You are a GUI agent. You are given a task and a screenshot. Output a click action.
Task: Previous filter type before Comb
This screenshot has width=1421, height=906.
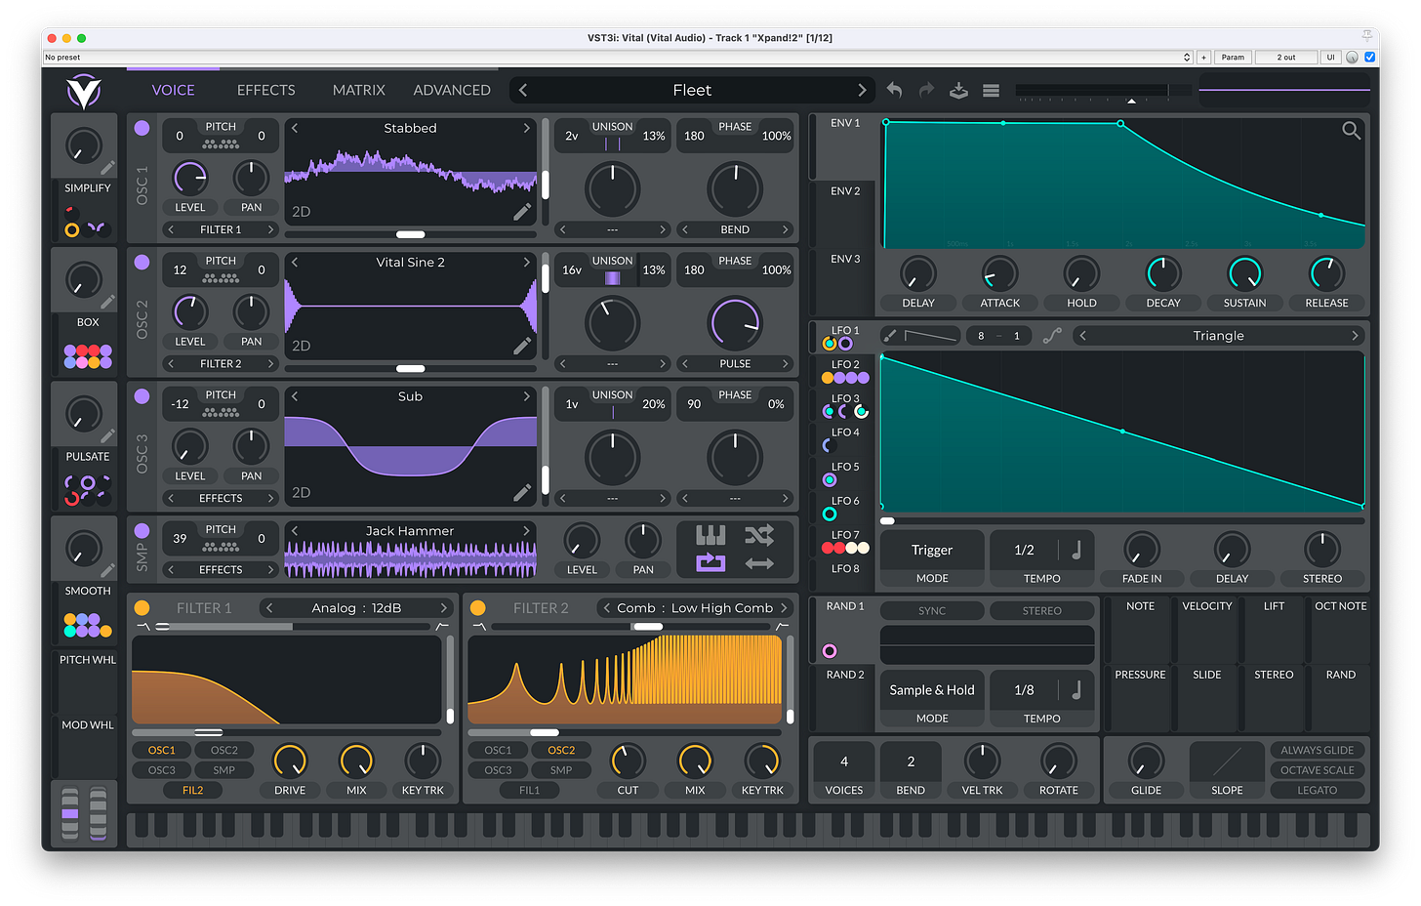tap(606, 607)
